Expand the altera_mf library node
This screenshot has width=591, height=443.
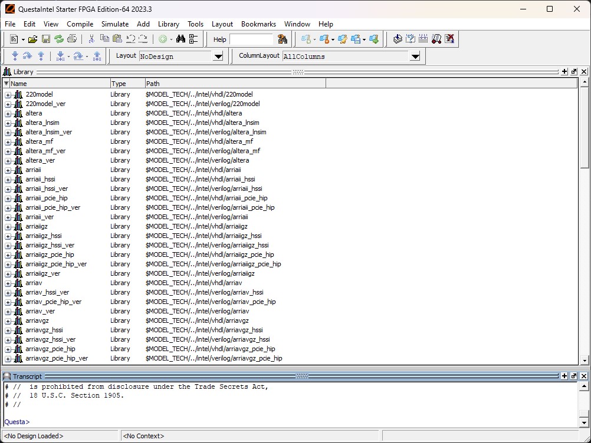(x=8, y=142)
